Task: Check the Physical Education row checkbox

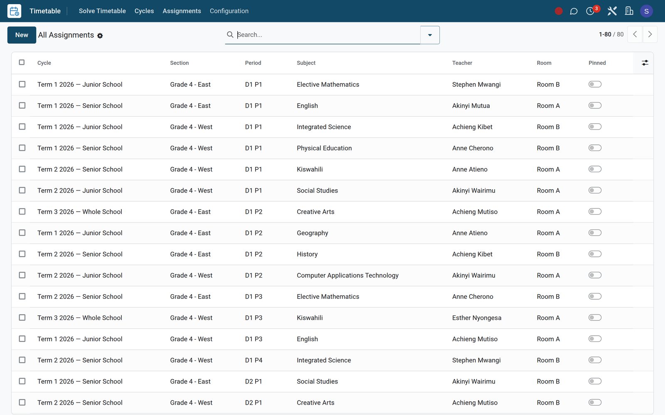Action: [22, 148]
